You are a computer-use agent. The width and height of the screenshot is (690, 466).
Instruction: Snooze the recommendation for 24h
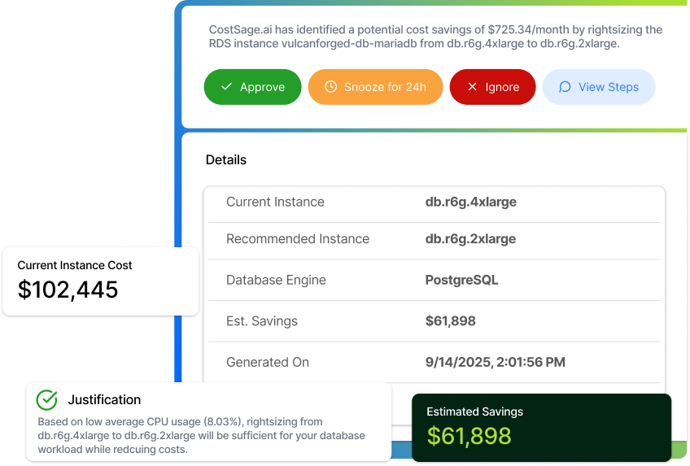coord(375,87)
